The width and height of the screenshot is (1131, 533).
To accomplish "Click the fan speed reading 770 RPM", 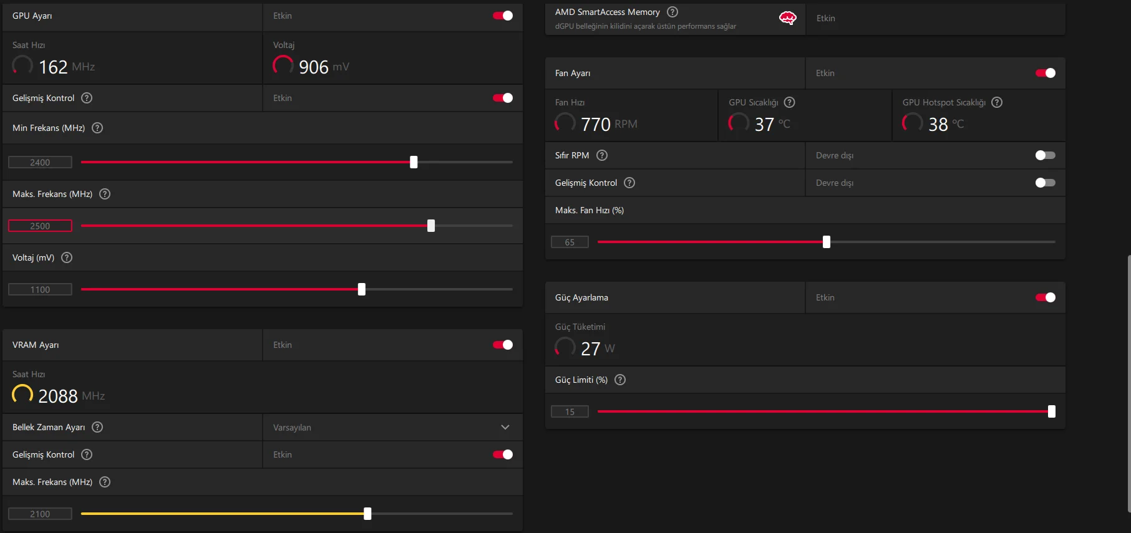I will pos(609,124).
